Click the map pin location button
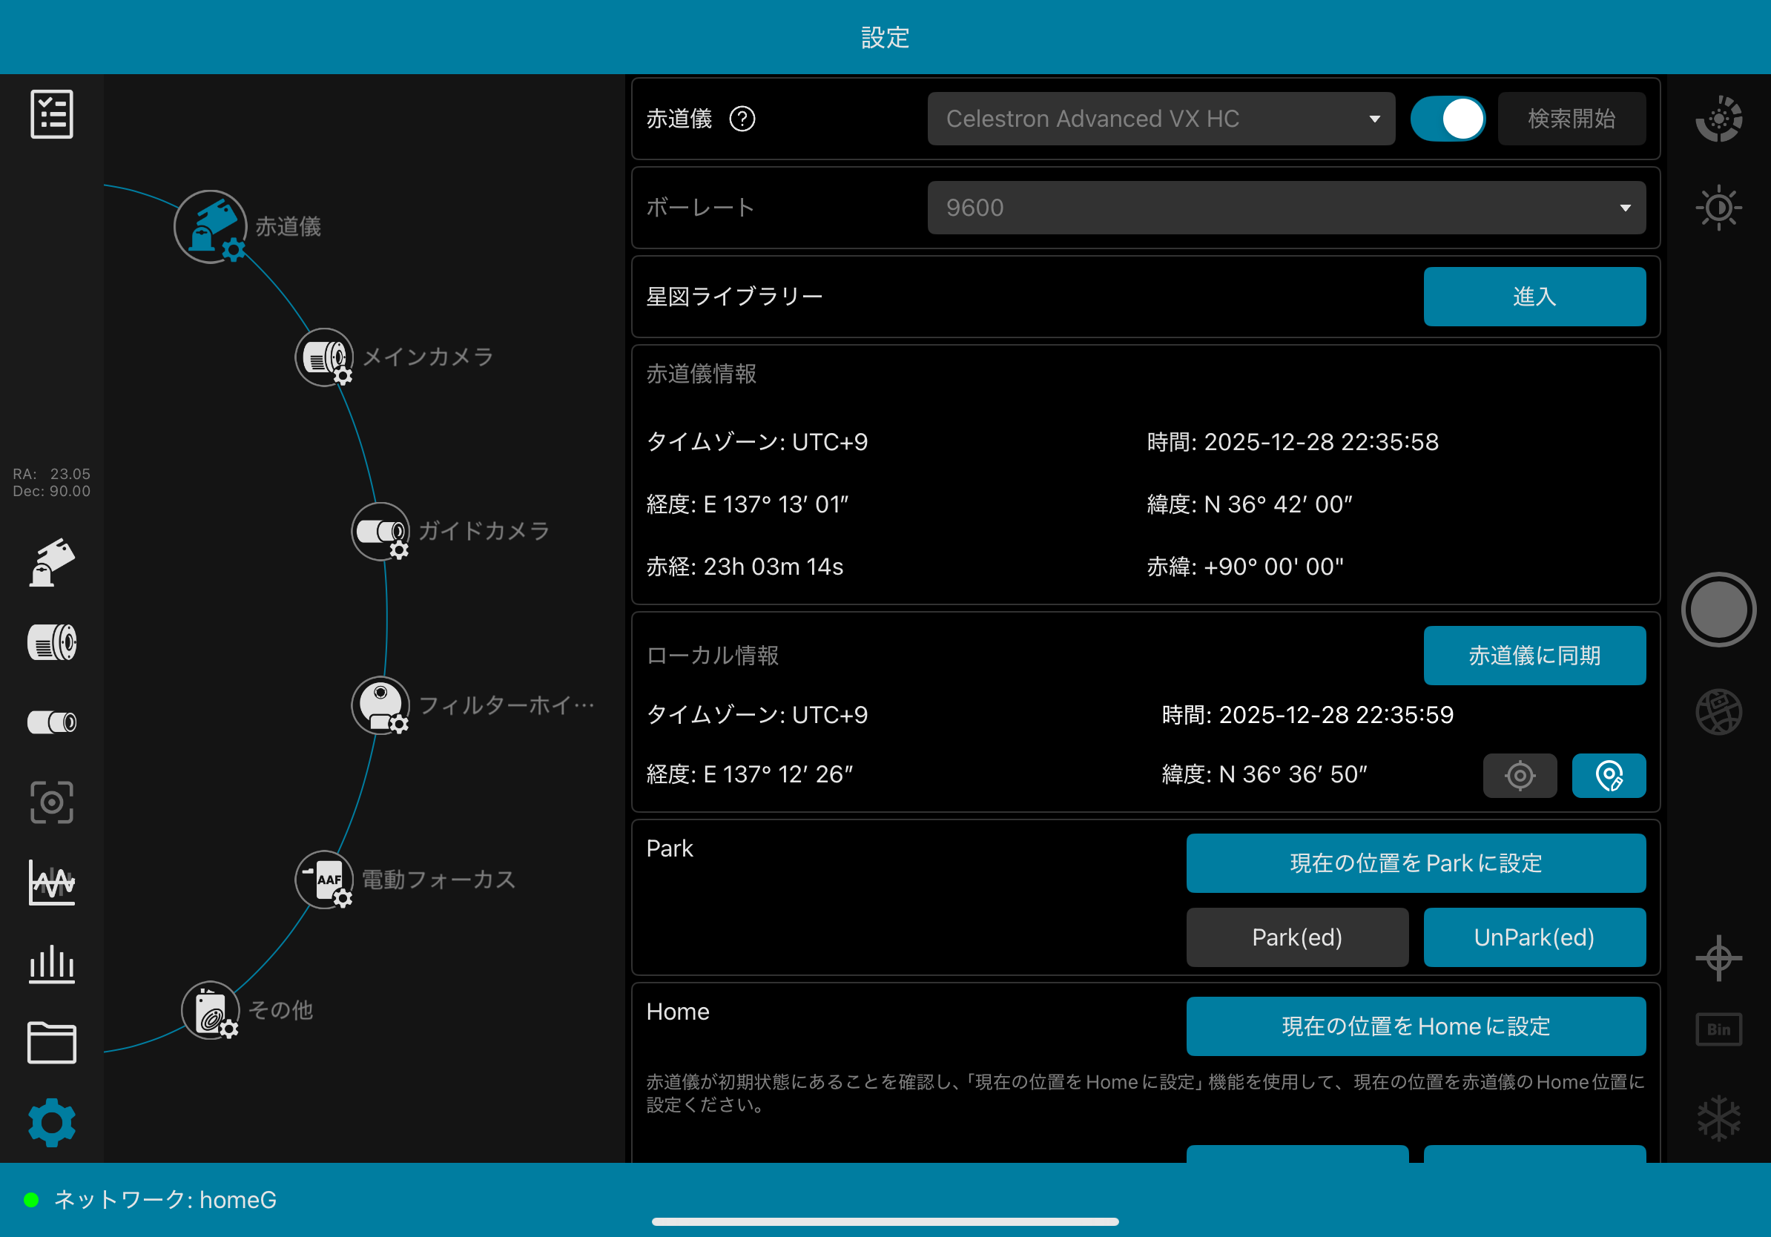 coord(1609,775)
